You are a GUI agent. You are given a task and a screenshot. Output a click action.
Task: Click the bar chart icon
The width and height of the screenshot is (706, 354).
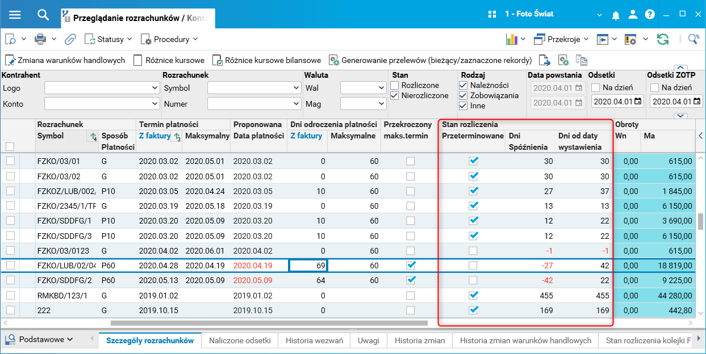[511, 39]
